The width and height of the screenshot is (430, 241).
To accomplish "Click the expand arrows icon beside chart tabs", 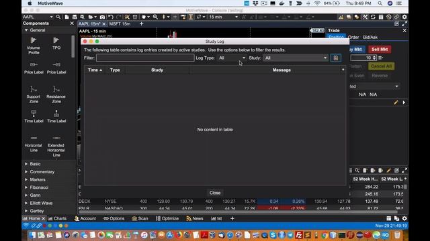I will (404, 24).
